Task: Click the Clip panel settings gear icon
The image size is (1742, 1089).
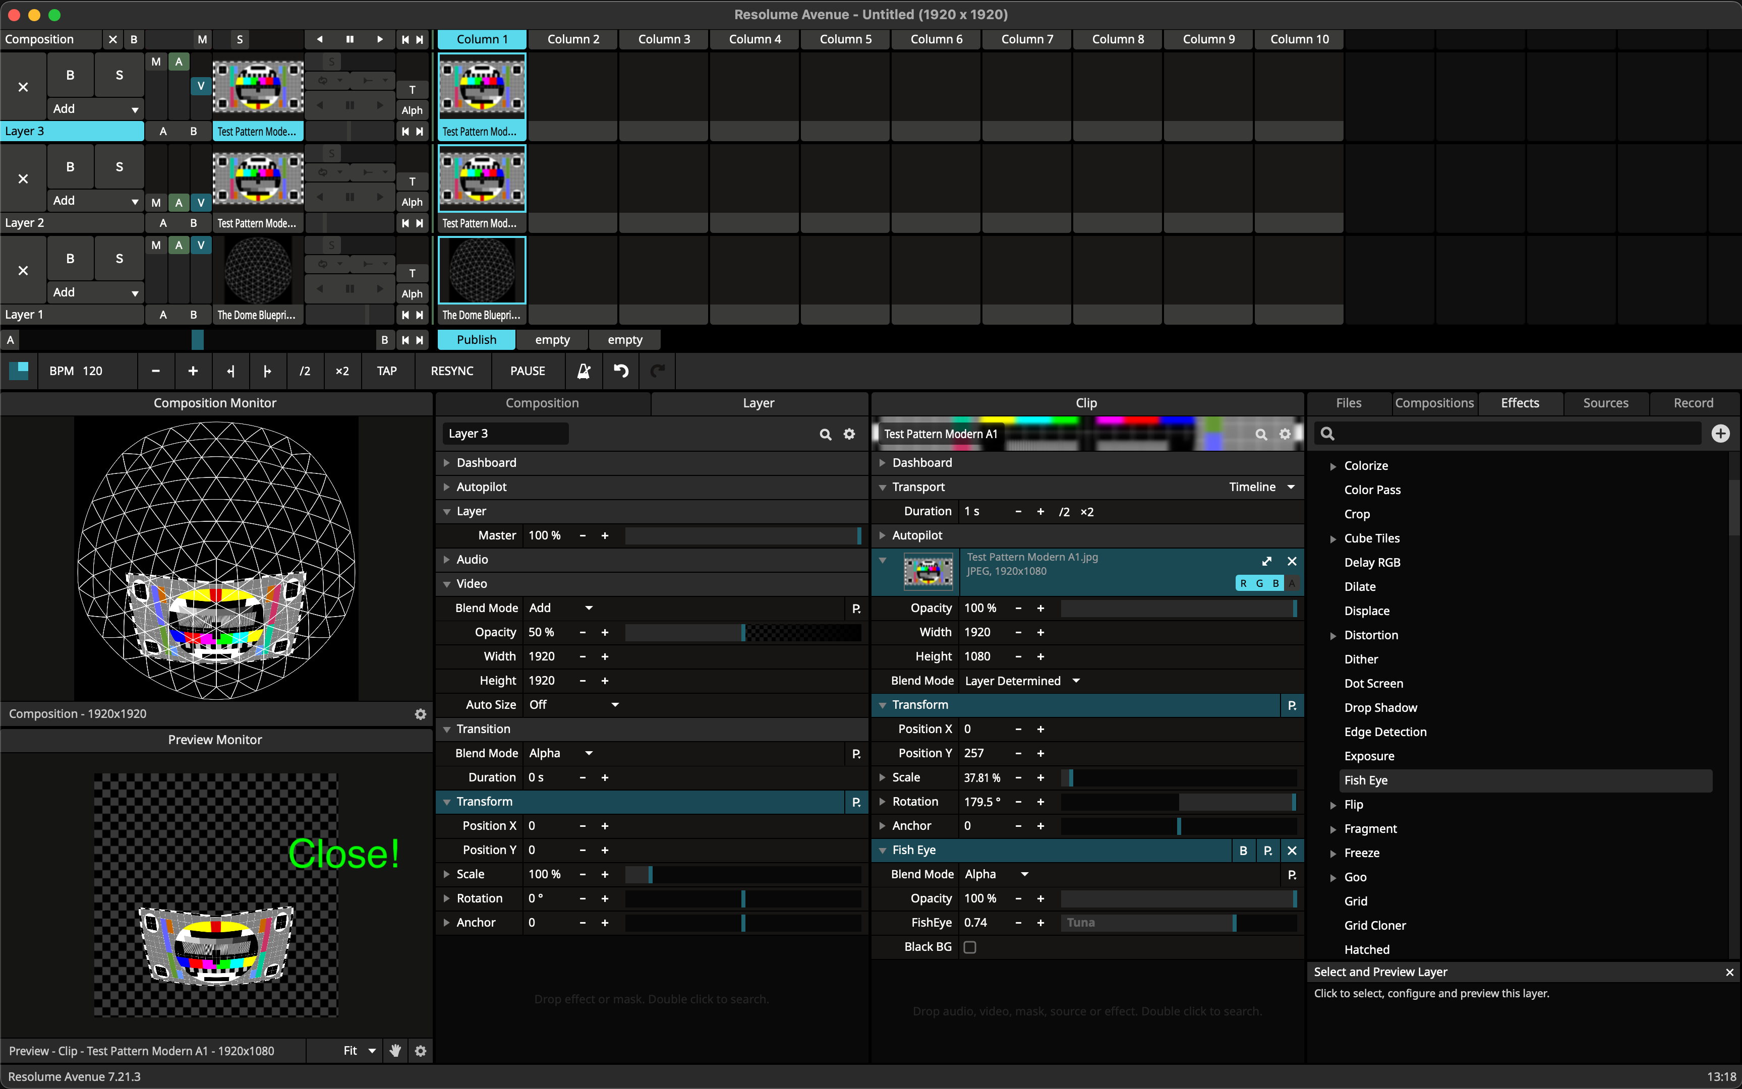Action: tap(1285, 434)
